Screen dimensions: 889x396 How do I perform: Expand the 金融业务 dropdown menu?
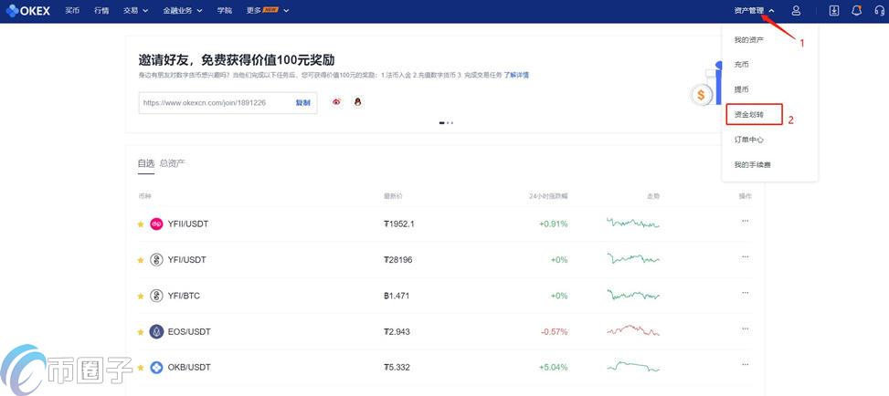[183, 11]
